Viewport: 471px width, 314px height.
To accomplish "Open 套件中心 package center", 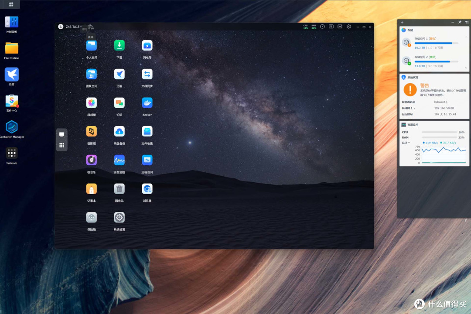I will [x=12, y=101].
